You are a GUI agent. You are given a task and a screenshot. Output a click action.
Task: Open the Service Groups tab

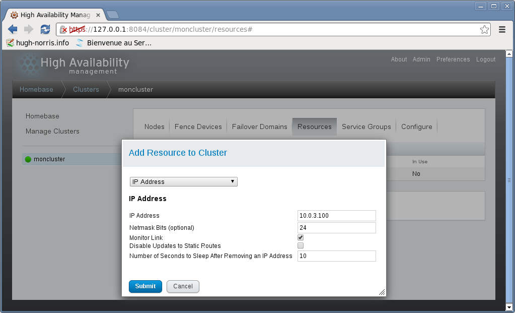pos(366,127)
